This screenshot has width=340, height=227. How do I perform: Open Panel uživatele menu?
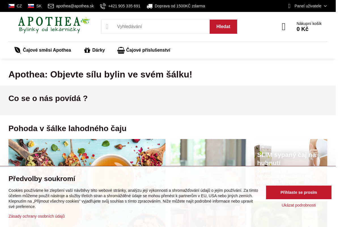[308, 6]
